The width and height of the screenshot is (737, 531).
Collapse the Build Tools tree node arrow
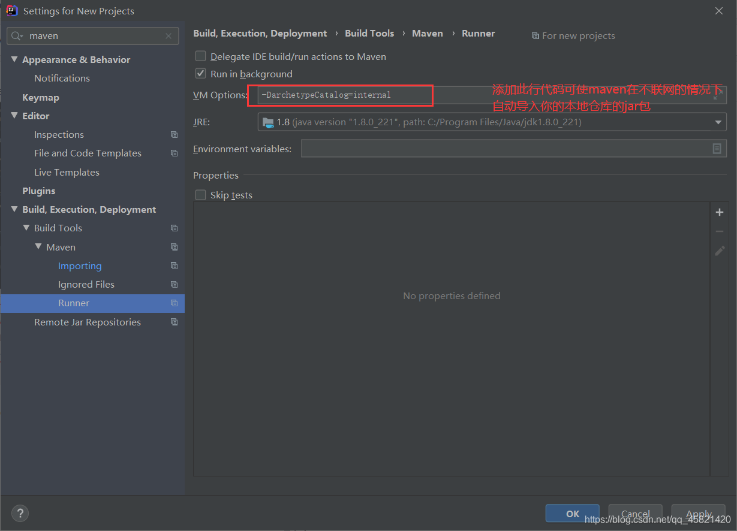coord(26,228)
